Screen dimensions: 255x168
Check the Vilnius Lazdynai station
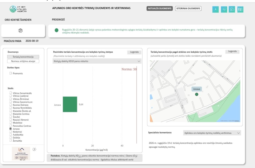pyautogui.click(x=10, y=96)
